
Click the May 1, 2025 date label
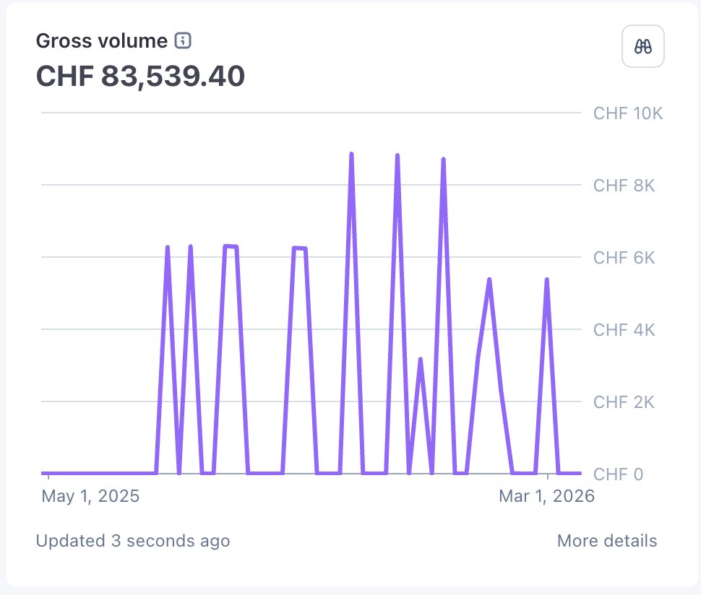click(90, 496)
